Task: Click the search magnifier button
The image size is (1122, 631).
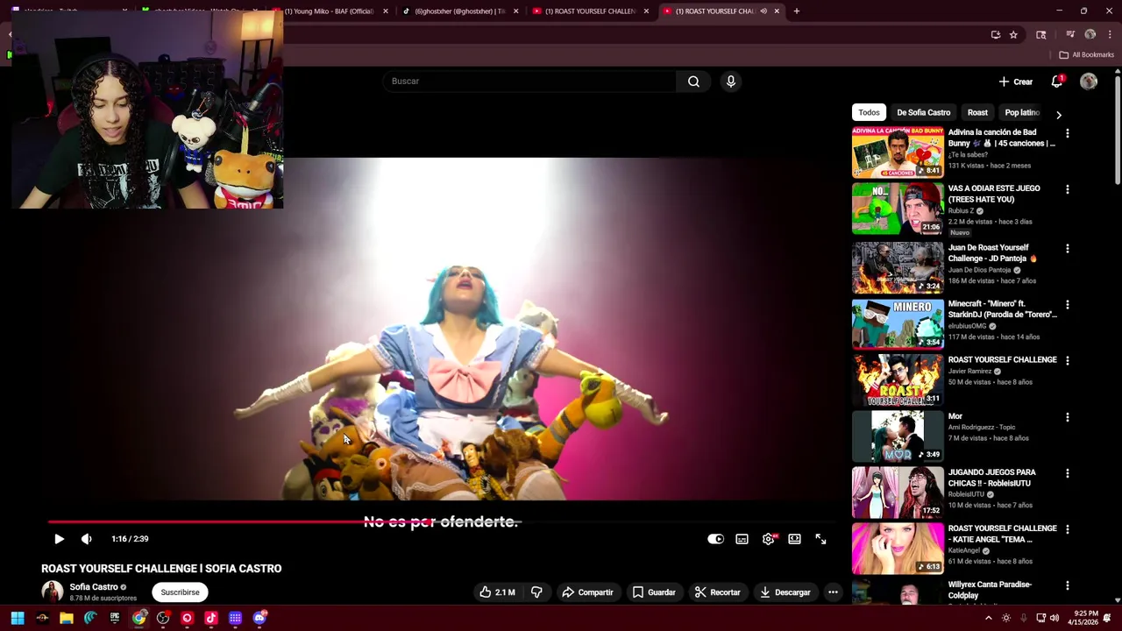Action: coord(693,82)
